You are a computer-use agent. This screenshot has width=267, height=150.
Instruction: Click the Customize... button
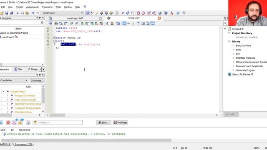tap(37, 80)
